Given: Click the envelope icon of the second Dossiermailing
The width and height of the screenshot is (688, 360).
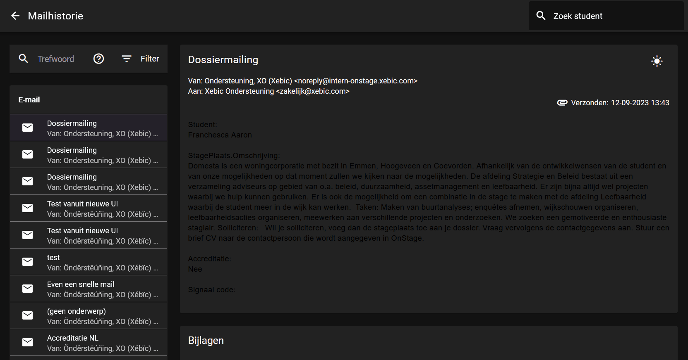Looking at the screenshot, I should [x=28, y=154].
